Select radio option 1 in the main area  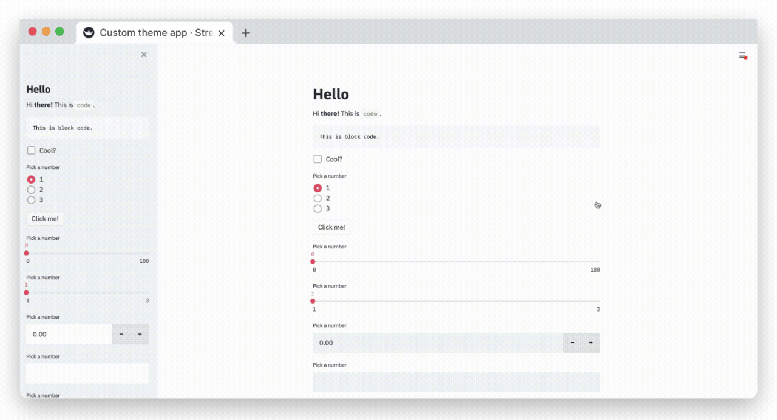(317, 188)
